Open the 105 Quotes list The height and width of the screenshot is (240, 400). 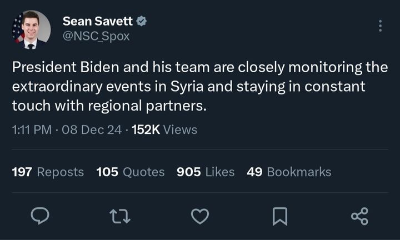pos(131,172)
